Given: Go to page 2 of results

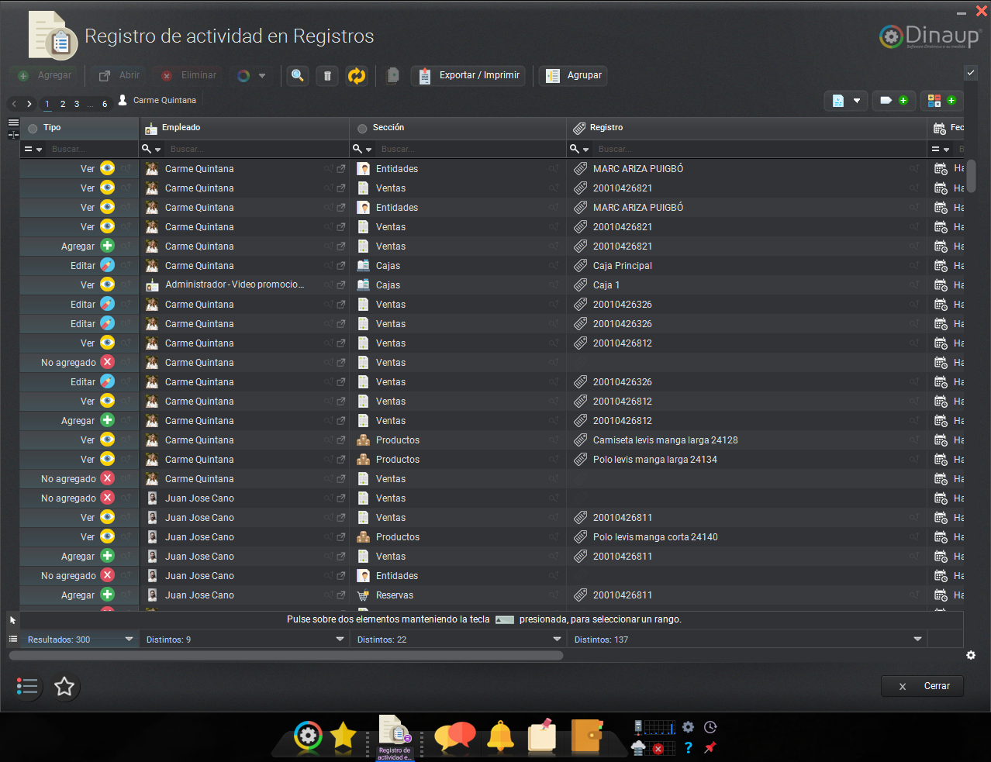Looking at the screenshot, I should click(63, 104).
